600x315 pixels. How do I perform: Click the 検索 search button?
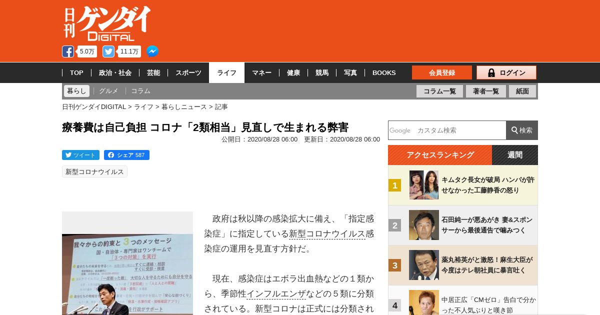coord(522,130)
